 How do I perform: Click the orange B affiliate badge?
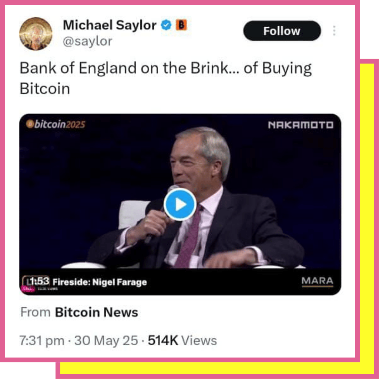181,25
